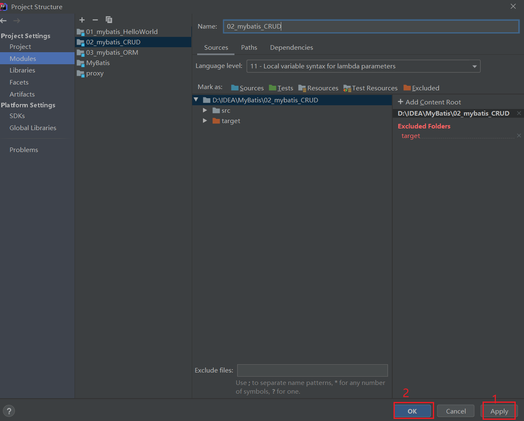
Task: Click inside the Exclude files field
Action: [312, 370]
